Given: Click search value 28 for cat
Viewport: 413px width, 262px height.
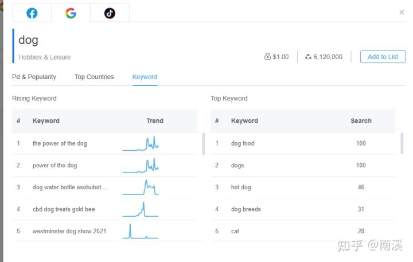Looking at the screenshot, I should (x=361, y=231).
